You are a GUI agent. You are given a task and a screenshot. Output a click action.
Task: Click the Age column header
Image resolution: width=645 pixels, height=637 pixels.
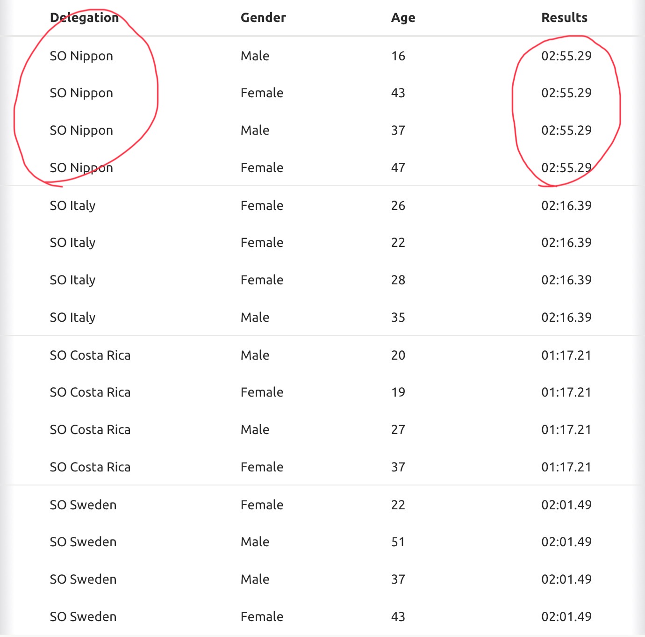[x=403, y=18]
